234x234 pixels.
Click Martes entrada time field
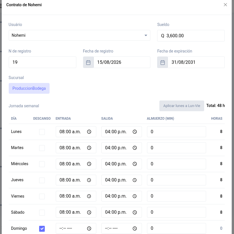click(x=76, y=148)
